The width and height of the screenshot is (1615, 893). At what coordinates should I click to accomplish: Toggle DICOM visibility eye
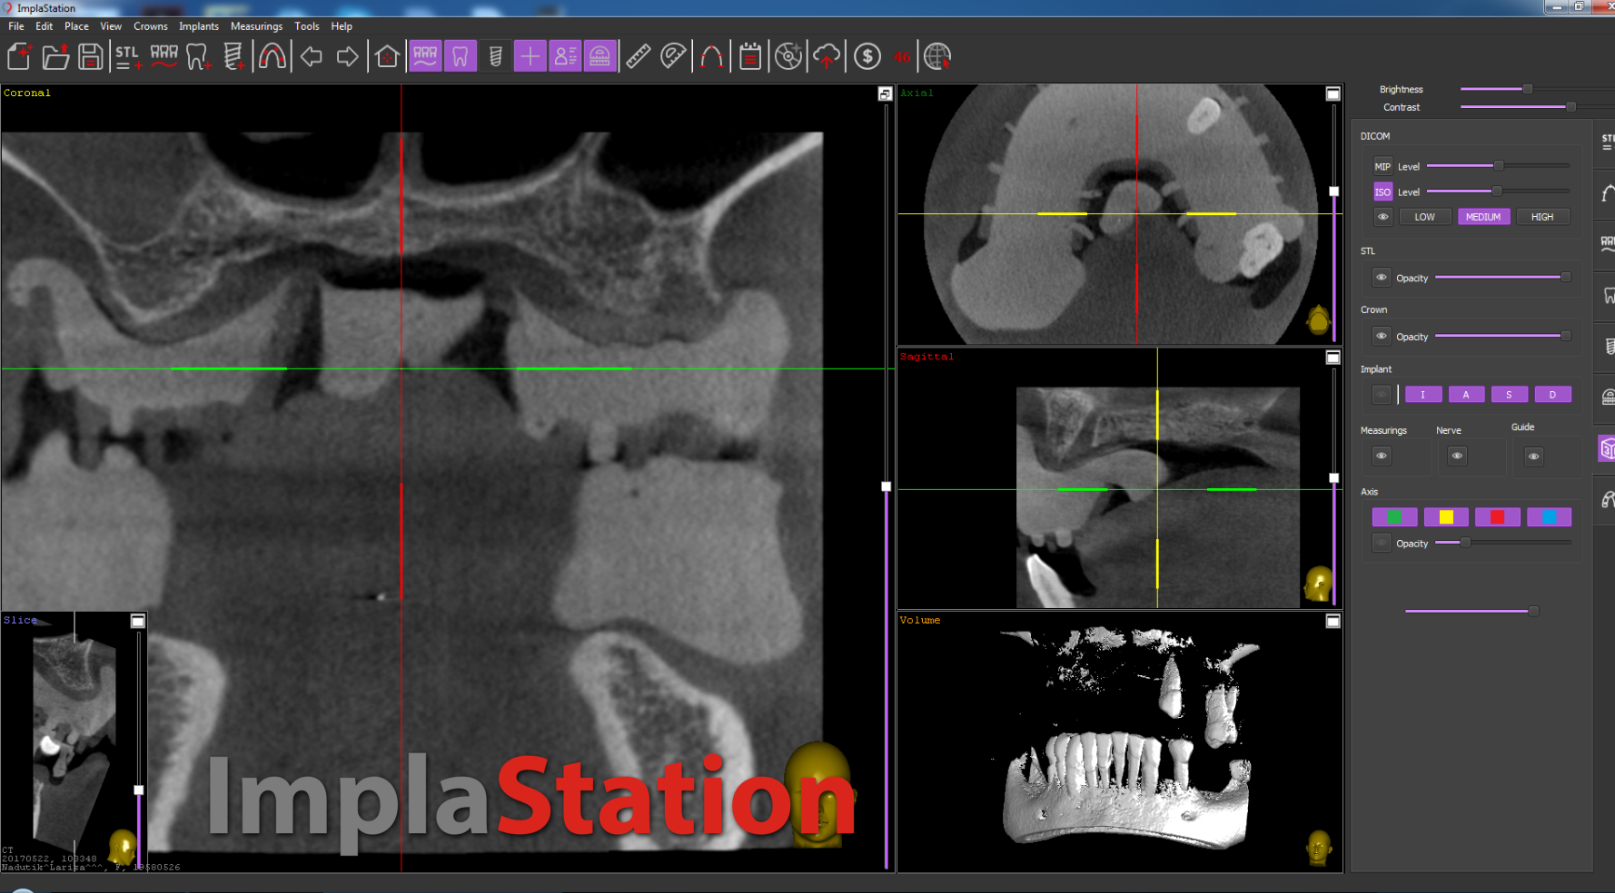(x=1382, y=217)
